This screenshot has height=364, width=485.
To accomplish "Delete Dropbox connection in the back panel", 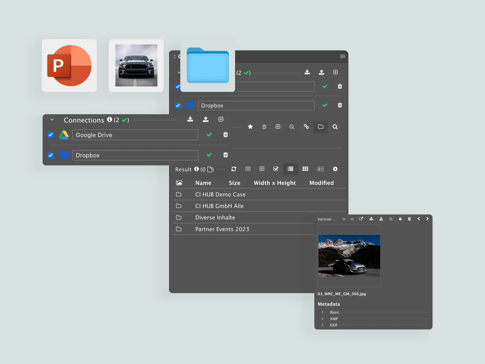I will [340, 105].
